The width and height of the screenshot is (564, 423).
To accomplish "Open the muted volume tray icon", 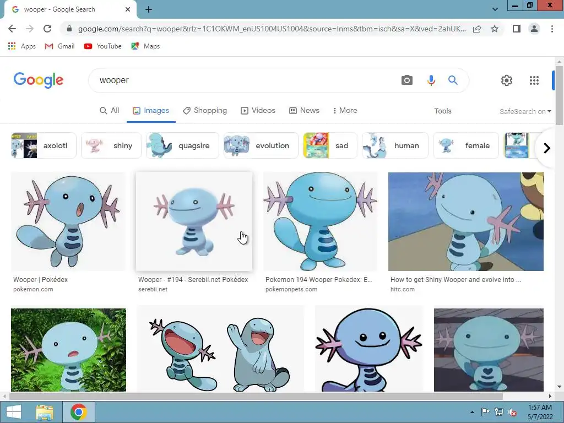I will tap(512, 412).
